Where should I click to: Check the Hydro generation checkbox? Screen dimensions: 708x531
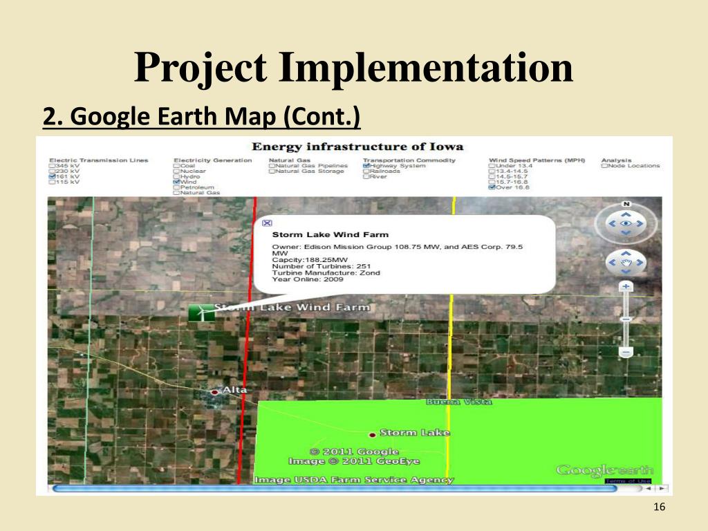[x=176, y=176]
